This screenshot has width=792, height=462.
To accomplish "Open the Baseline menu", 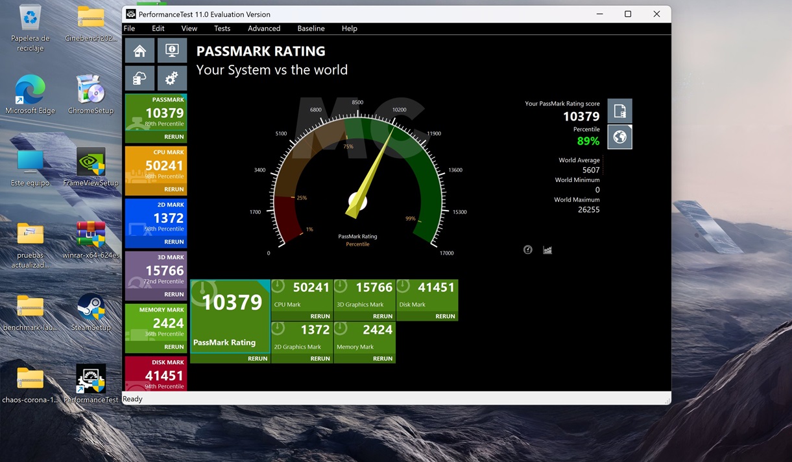I will [x=311, y=29].
